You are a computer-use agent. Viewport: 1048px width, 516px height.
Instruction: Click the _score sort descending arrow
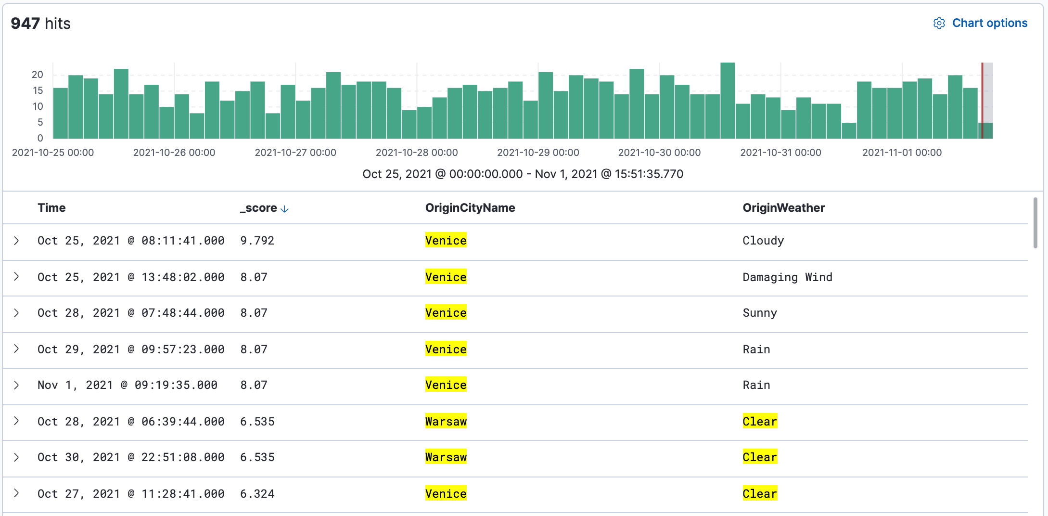tap(284, 209)
